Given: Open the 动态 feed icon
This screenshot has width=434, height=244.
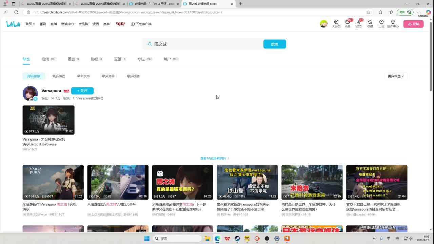Looking at the screenshot, I should (359, 22).
